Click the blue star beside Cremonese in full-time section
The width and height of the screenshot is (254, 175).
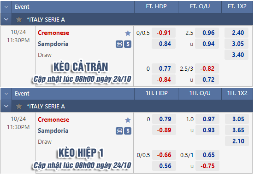click(128, 33)
